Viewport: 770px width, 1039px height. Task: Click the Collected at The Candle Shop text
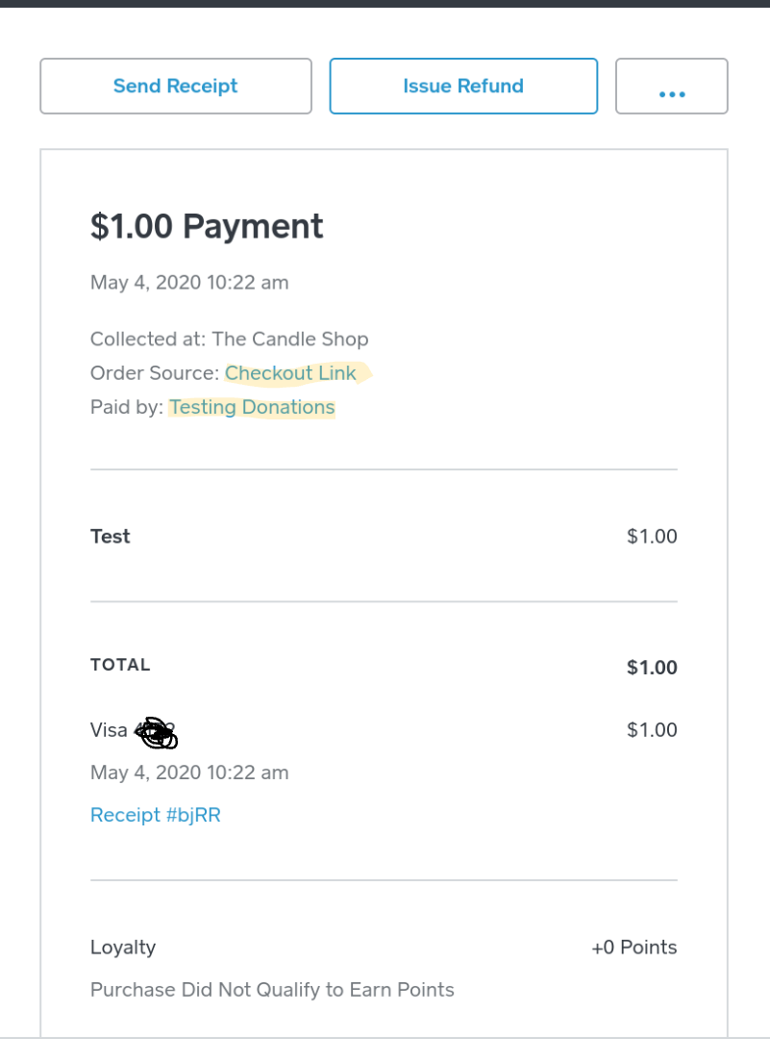pos(229,339)
